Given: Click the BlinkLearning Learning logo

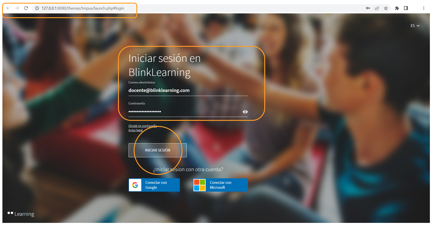Looking at the screenshot, I should tap(20, 214).
